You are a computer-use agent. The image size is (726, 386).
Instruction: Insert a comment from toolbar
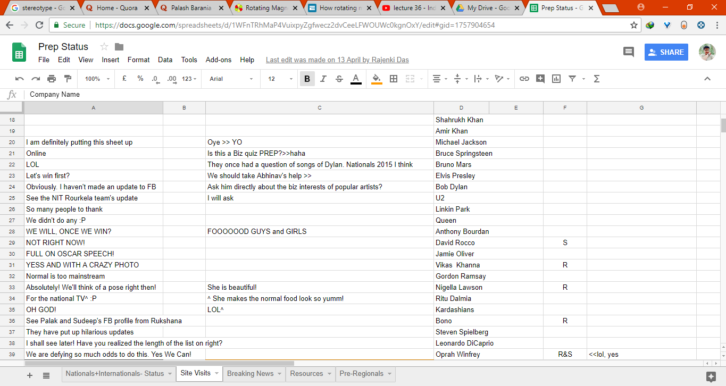[x=540, y=79]
